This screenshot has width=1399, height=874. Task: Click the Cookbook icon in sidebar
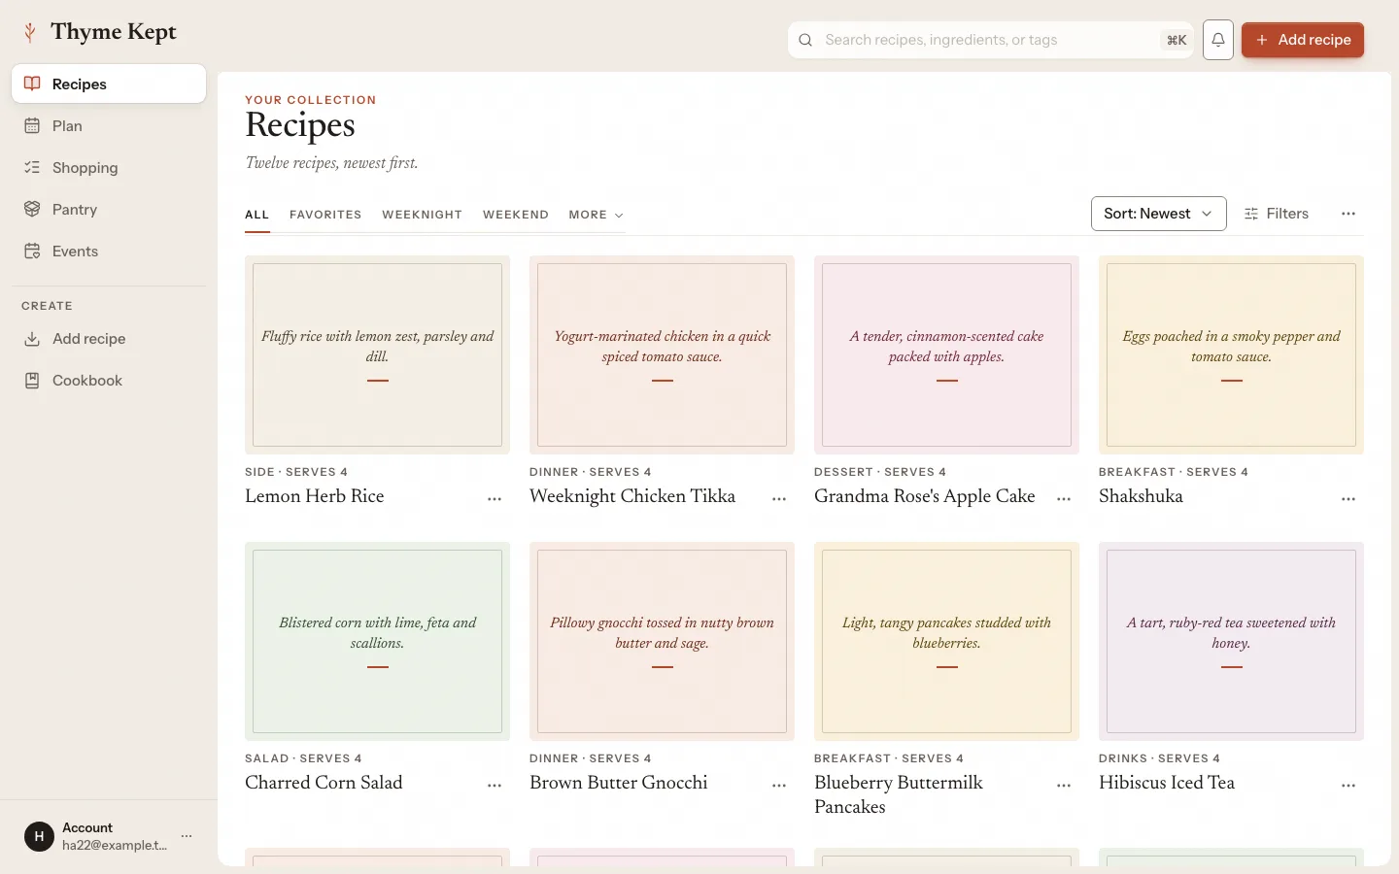click(32, 380)
